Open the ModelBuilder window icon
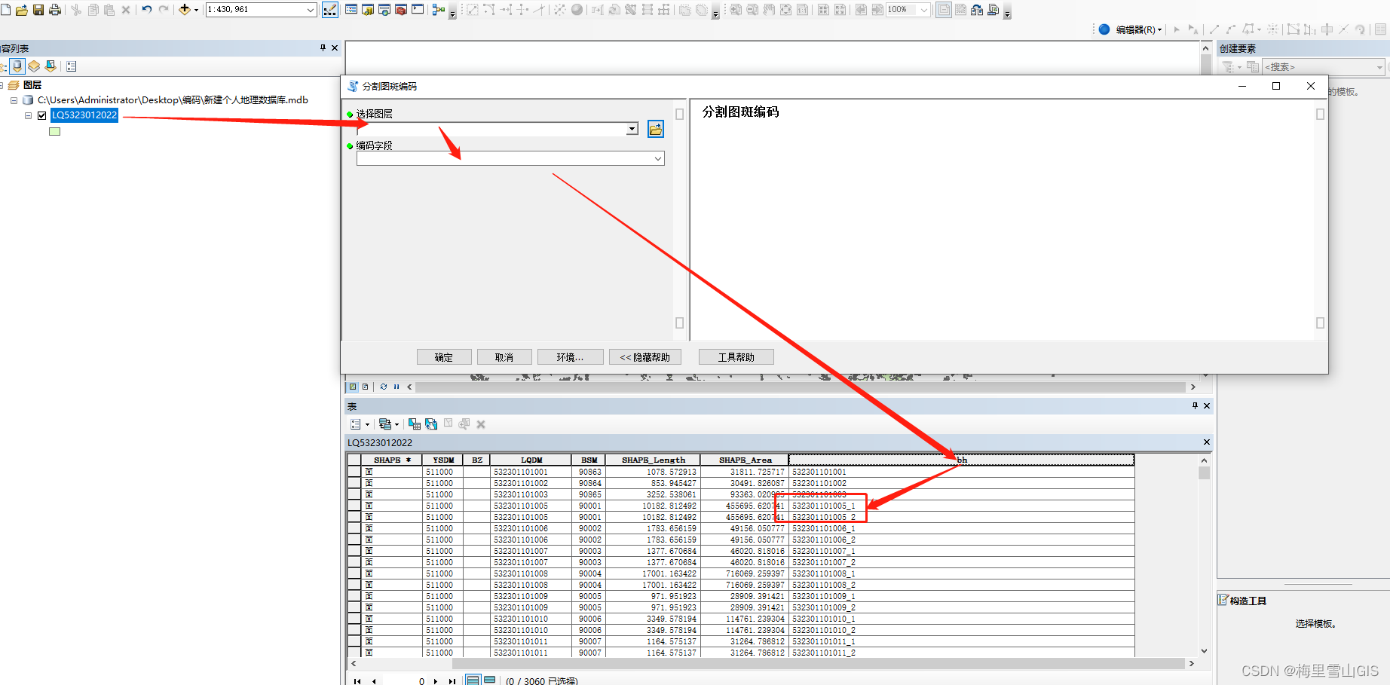The width and height of the screenshot is (1390, 685). click(x=439, y=10)
